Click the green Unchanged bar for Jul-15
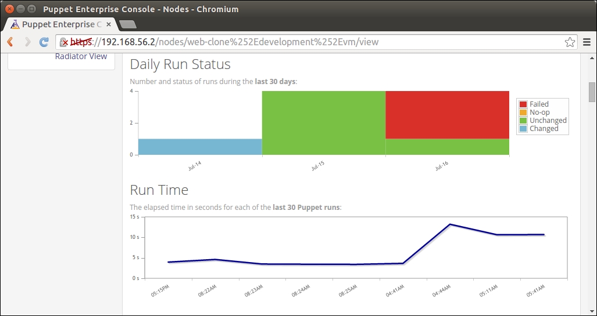Screen dimensions: 597x316 pyautogui.click(x=323, y=123)
